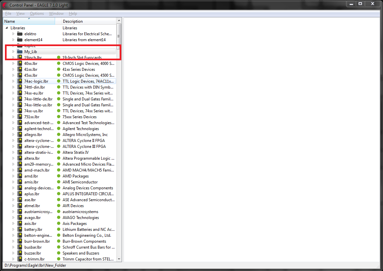Toggle the green marker beside c-trimm.lbr
Viewport: 383px width, 271px height.
click(59, 259)
